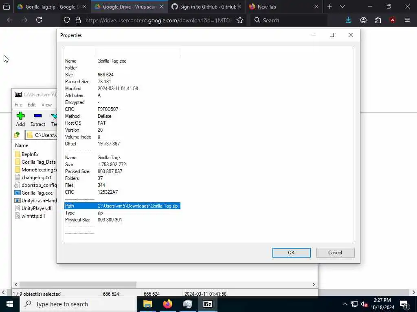Open the Edit menu in 7-Zip
The height and width of the screenshot is (312, 417).
pyautogui.click(x=32, y=105)
